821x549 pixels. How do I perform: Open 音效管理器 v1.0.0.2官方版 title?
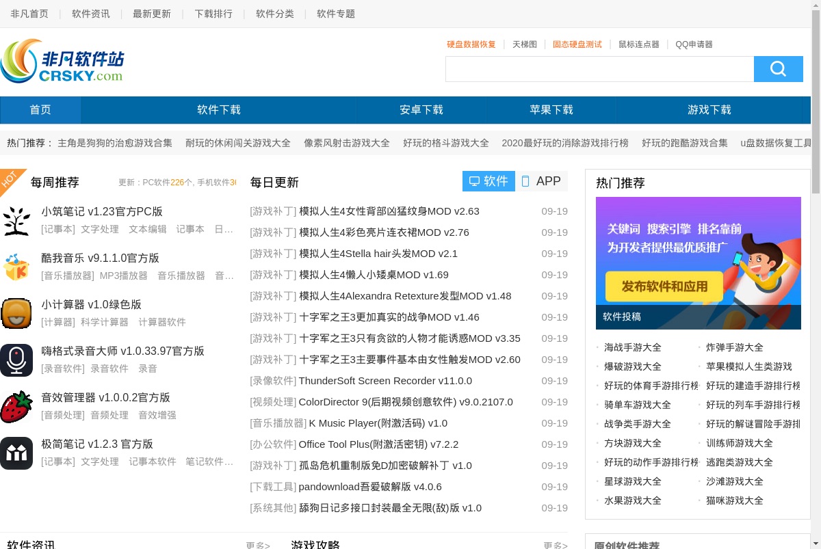click(x=105, y=398)
